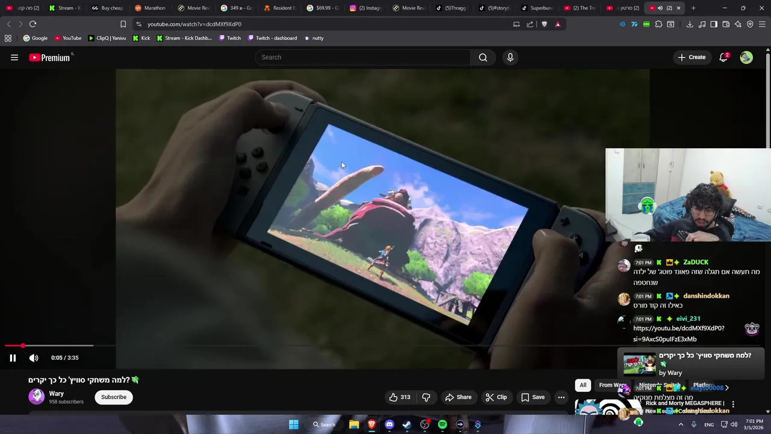
Task: Open browser extensions puzzle icon
Action: [658, 24]
